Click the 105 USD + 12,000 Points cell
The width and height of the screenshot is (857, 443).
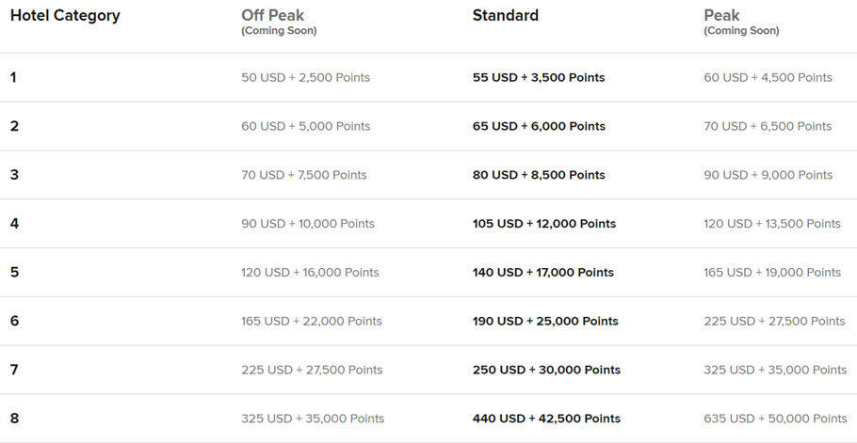(x=544, y=224)
